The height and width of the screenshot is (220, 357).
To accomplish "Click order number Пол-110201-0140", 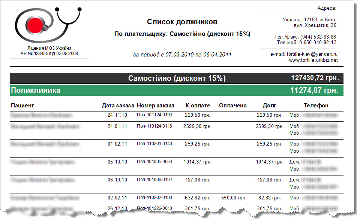I will tap(154, 144).
